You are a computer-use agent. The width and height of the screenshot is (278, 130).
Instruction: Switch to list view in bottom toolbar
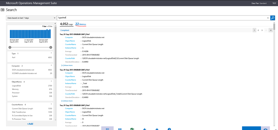click(107, 129)
